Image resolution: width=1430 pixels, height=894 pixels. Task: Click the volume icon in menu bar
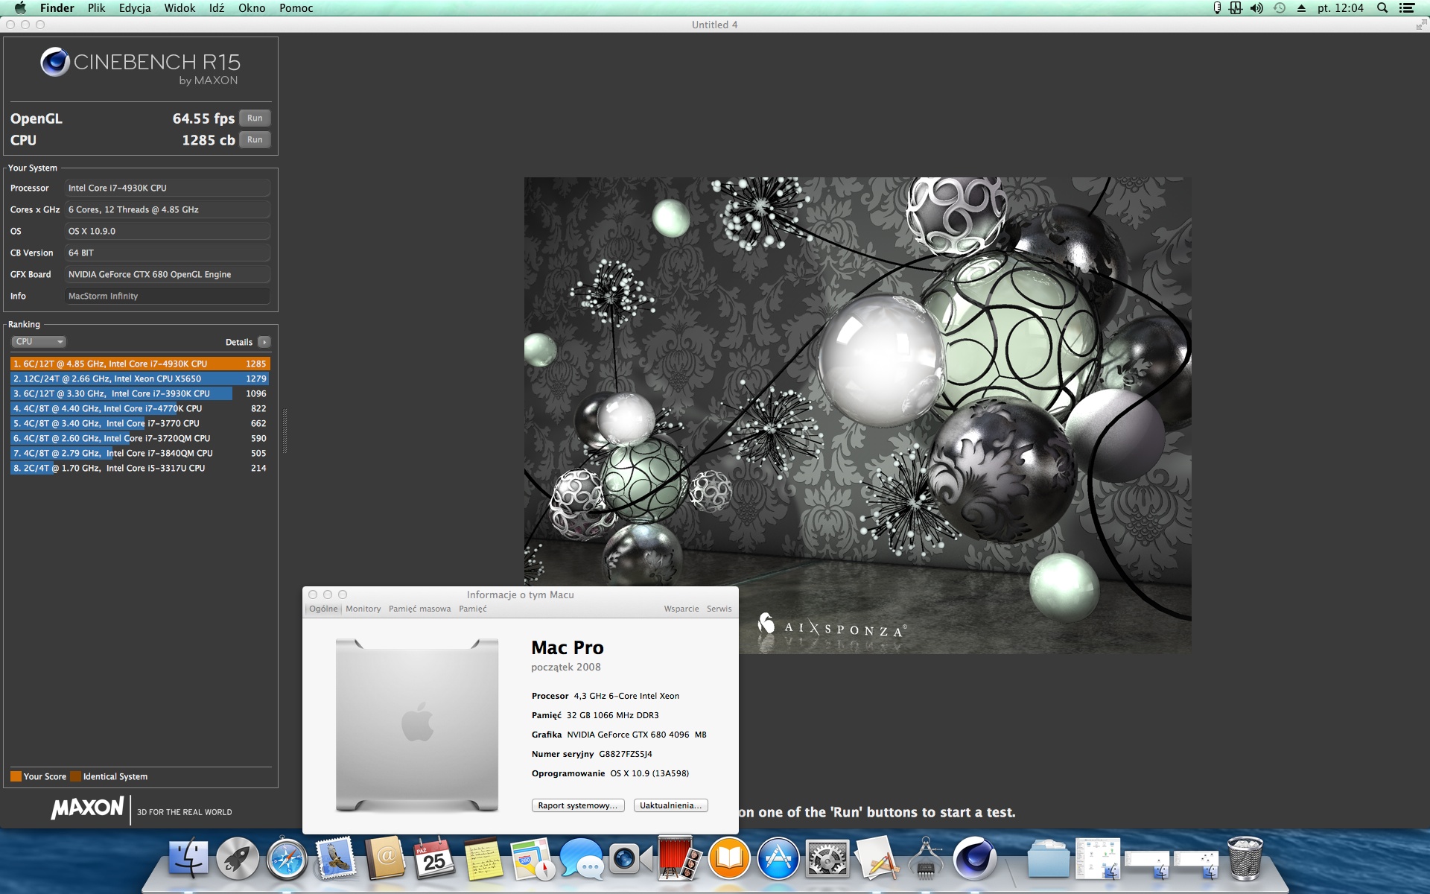point(1256,8)
